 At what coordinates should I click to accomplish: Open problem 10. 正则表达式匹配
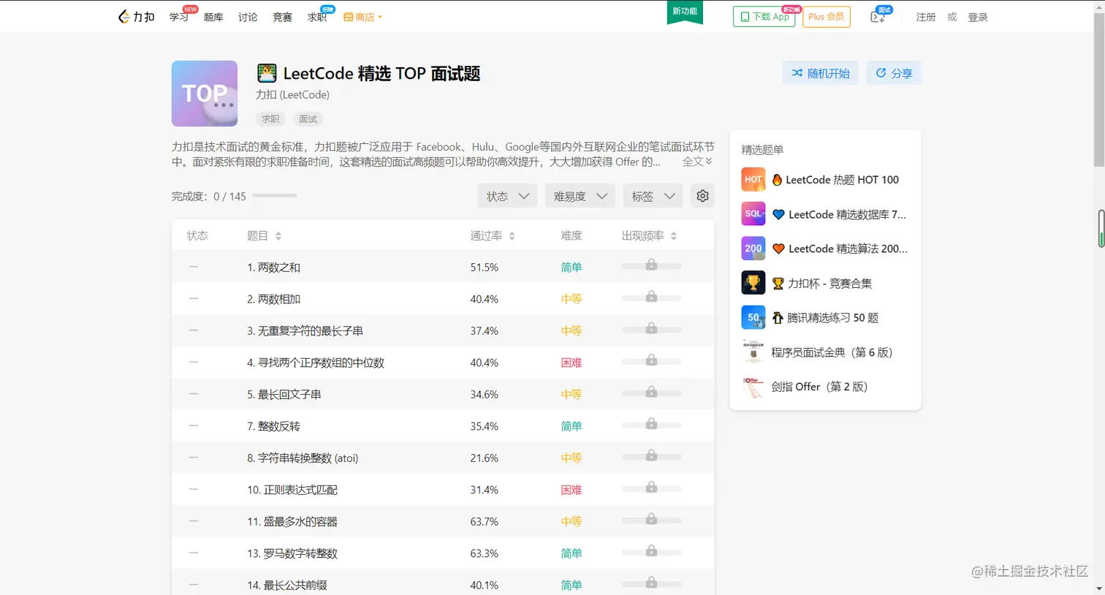pyautogui.click(x=292, y=490)
